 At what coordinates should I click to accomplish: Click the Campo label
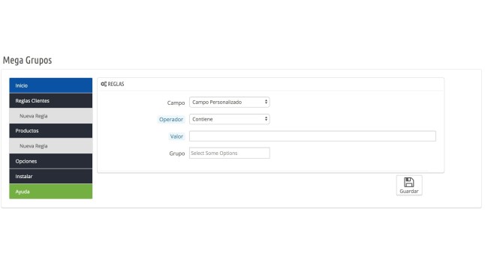(x=176, y=103)
